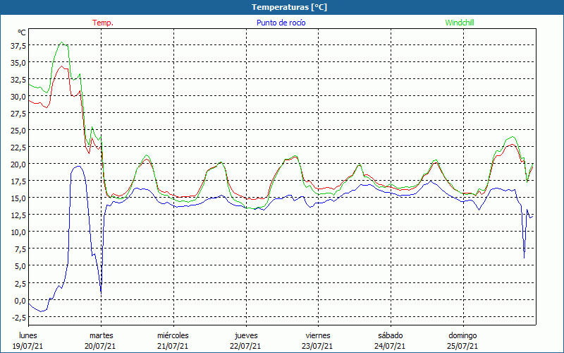This screenshot has width=564, height=353.
Task: Click the 23/07/21 date label
Action: [x=318, y=346]
